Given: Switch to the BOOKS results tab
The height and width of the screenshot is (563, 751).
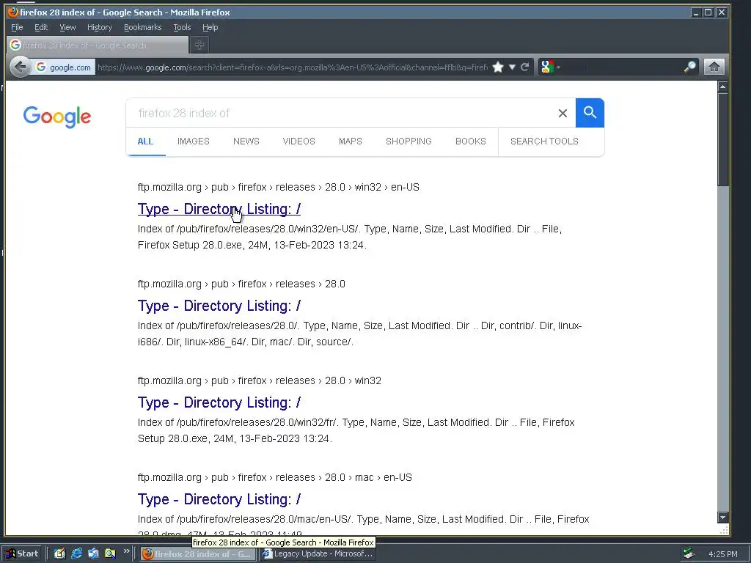Looking at the screenshot, I should pos(470,141).
